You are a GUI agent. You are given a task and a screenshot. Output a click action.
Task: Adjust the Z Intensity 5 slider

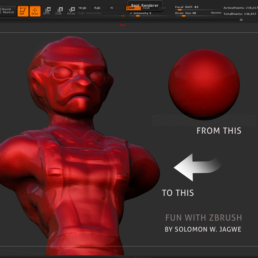point(149,14)
